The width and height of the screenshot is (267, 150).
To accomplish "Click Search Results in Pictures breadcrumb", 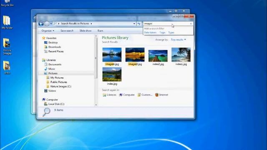I will pos(75,24).
